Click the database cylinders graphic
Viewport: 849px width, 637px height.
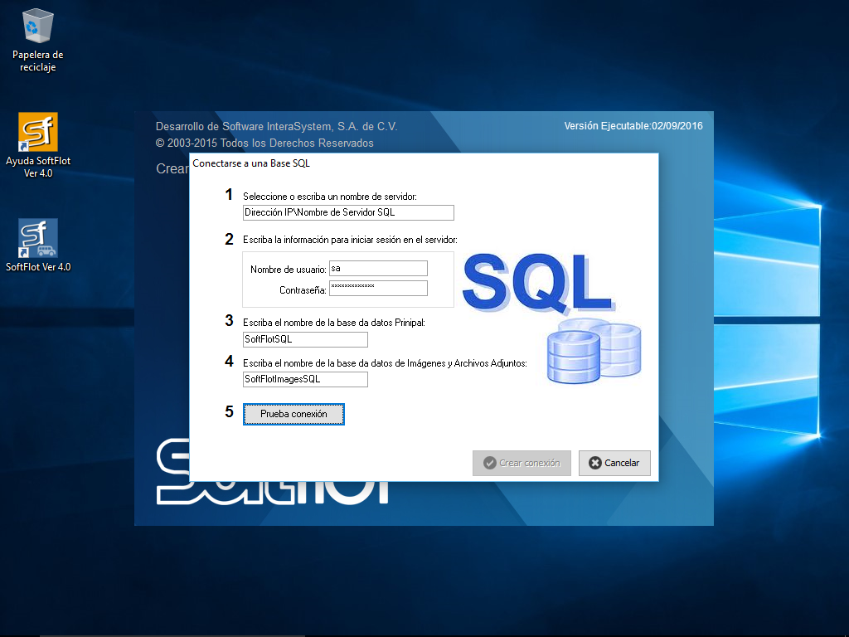pos(594,353)
